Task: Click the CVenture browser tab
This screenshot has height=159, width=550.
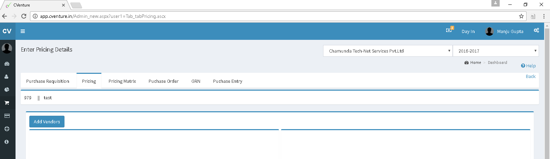Action: (x=34, y=5)
